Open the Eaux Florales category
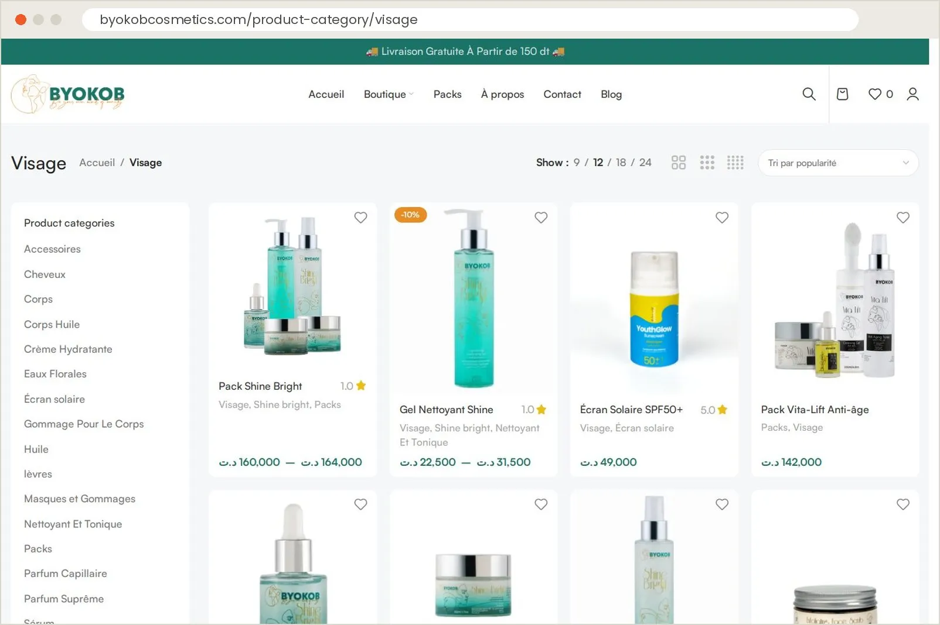This screenshot has width=940, height=625. coord(55,374)
